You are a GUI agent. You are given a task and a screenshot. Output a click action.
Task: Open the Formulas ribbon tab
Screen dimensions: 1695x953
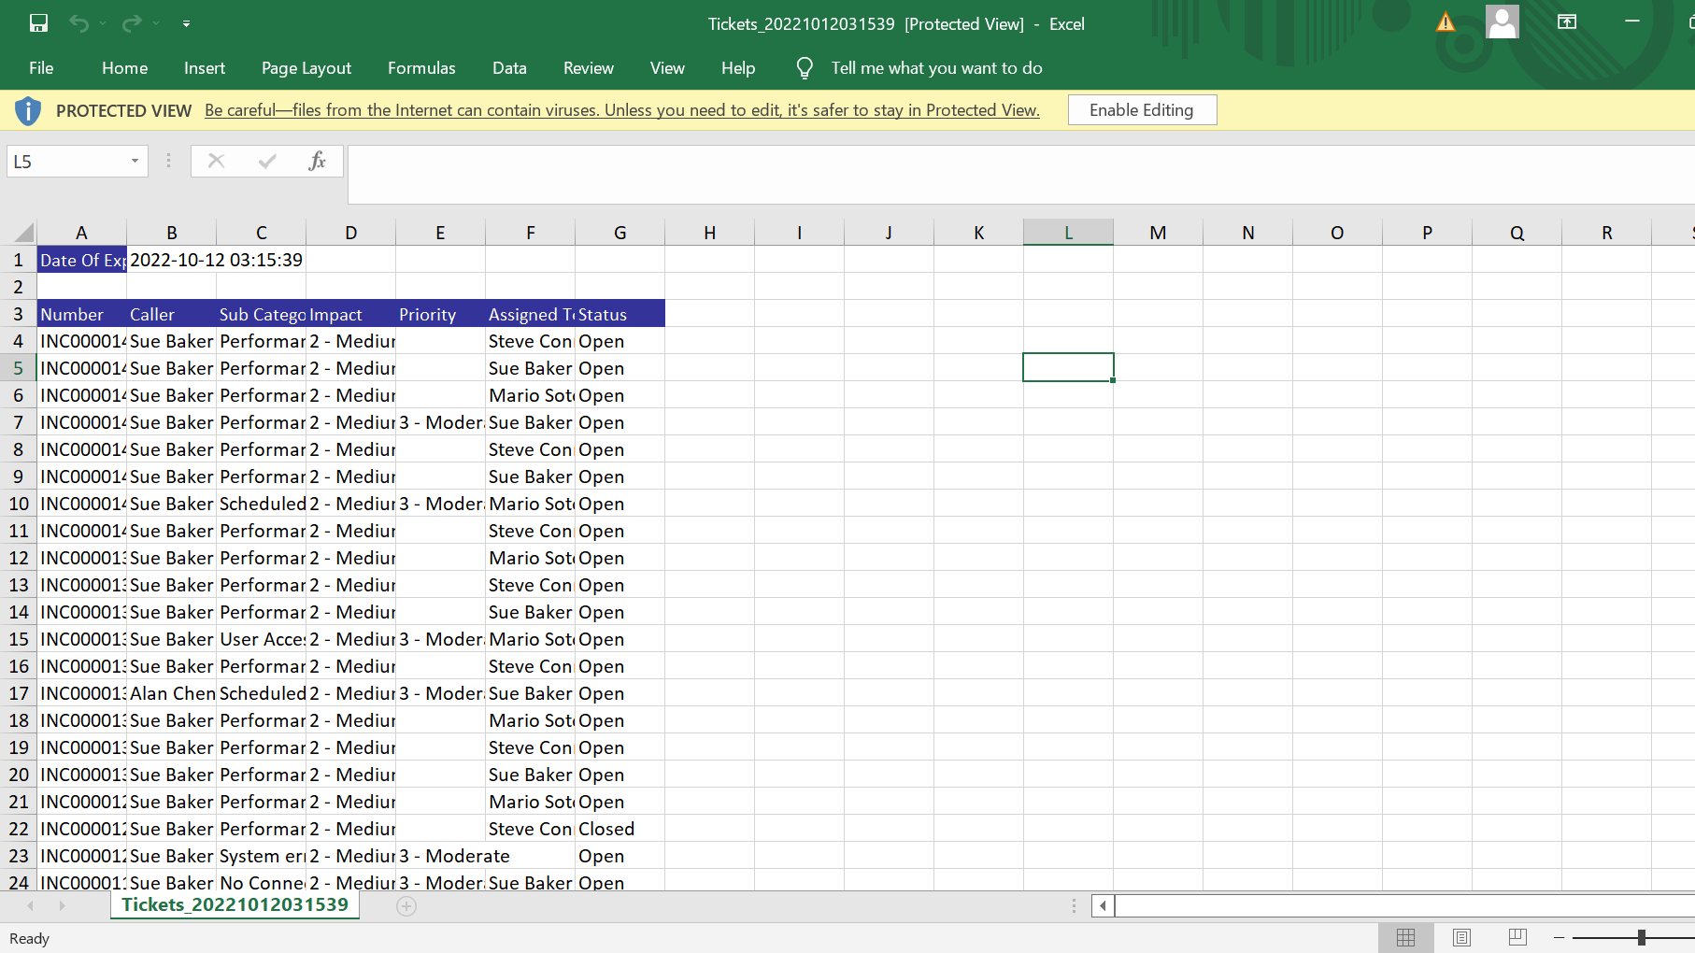coord(421,68)
